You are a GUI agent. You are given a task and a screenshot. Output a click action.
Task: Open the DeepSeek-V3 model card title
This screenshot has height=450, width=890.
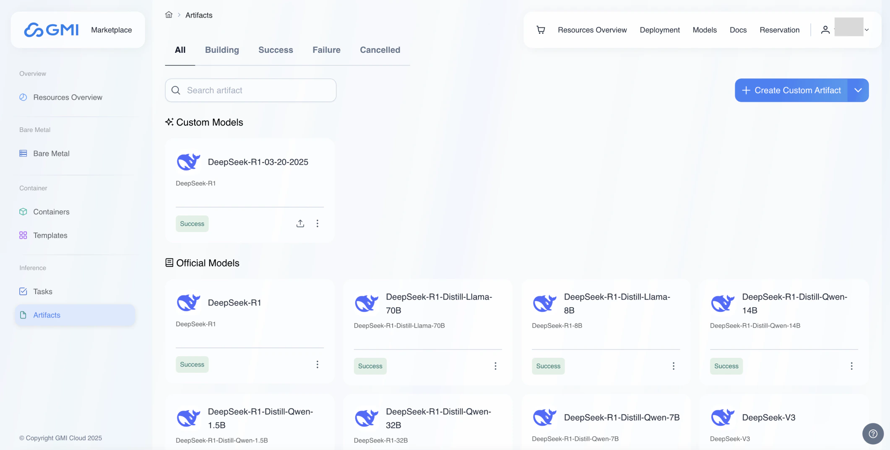[768, 417]
